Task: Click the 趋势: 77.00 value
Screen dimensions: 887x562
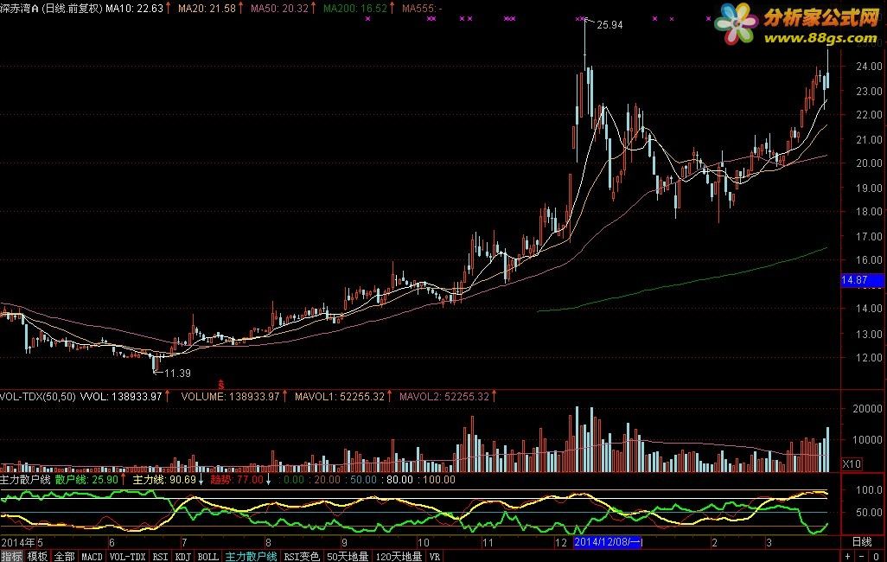Action: [237, 480]
